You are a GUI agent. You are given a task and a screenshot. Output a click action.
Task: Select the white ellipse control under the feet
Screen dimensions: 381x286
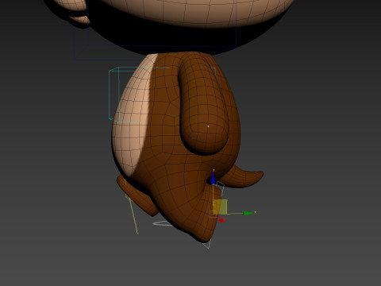(162, 223)
